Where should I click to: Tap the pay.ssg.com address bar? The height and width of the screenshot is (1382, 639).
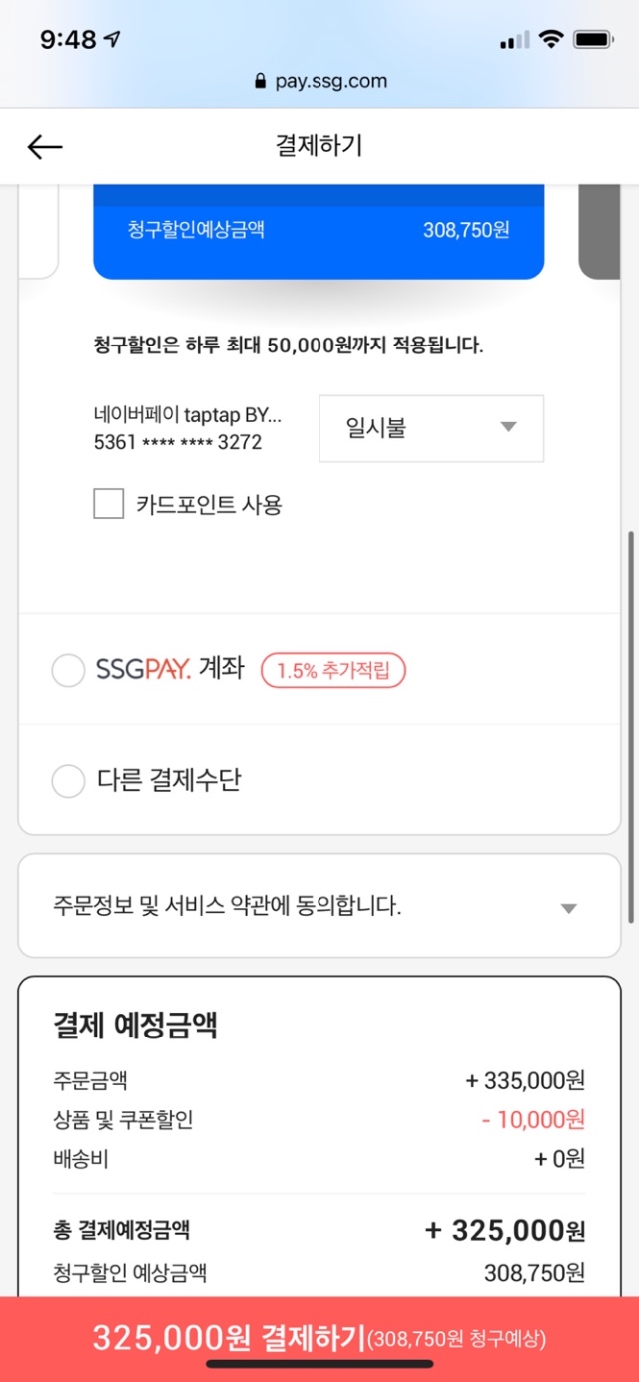319,82
